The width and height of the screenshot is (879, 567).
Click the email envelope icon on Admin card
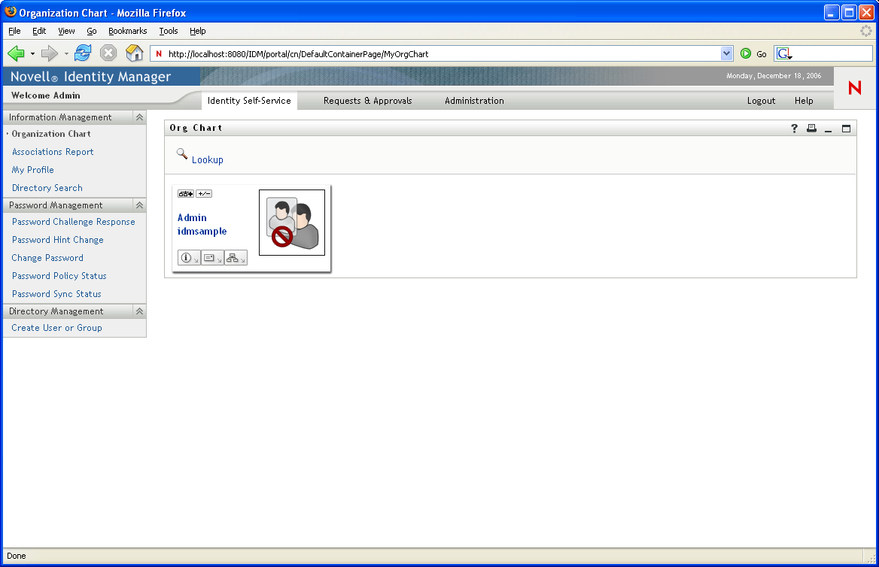[x=212, y=258]
